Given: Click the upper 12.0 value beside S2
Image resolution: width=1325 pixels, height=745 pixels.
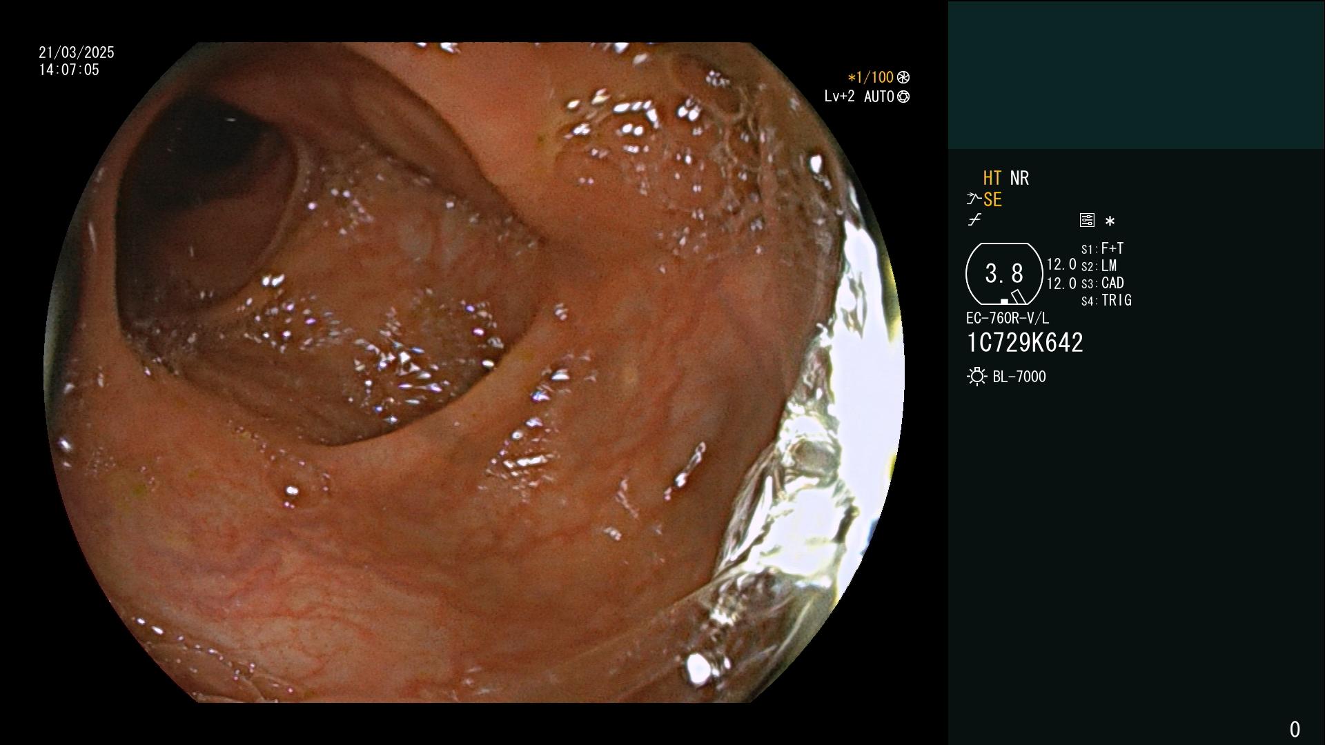Looking at the screenshot, I should point(1061,264).
